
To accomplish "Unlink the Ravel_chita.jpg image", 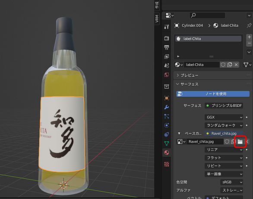I will [x=247, y=142].
